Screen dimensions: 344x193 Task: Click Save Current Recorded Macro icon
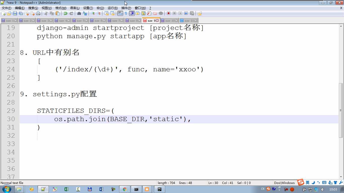pyautogui.click(x=192, y=13)
